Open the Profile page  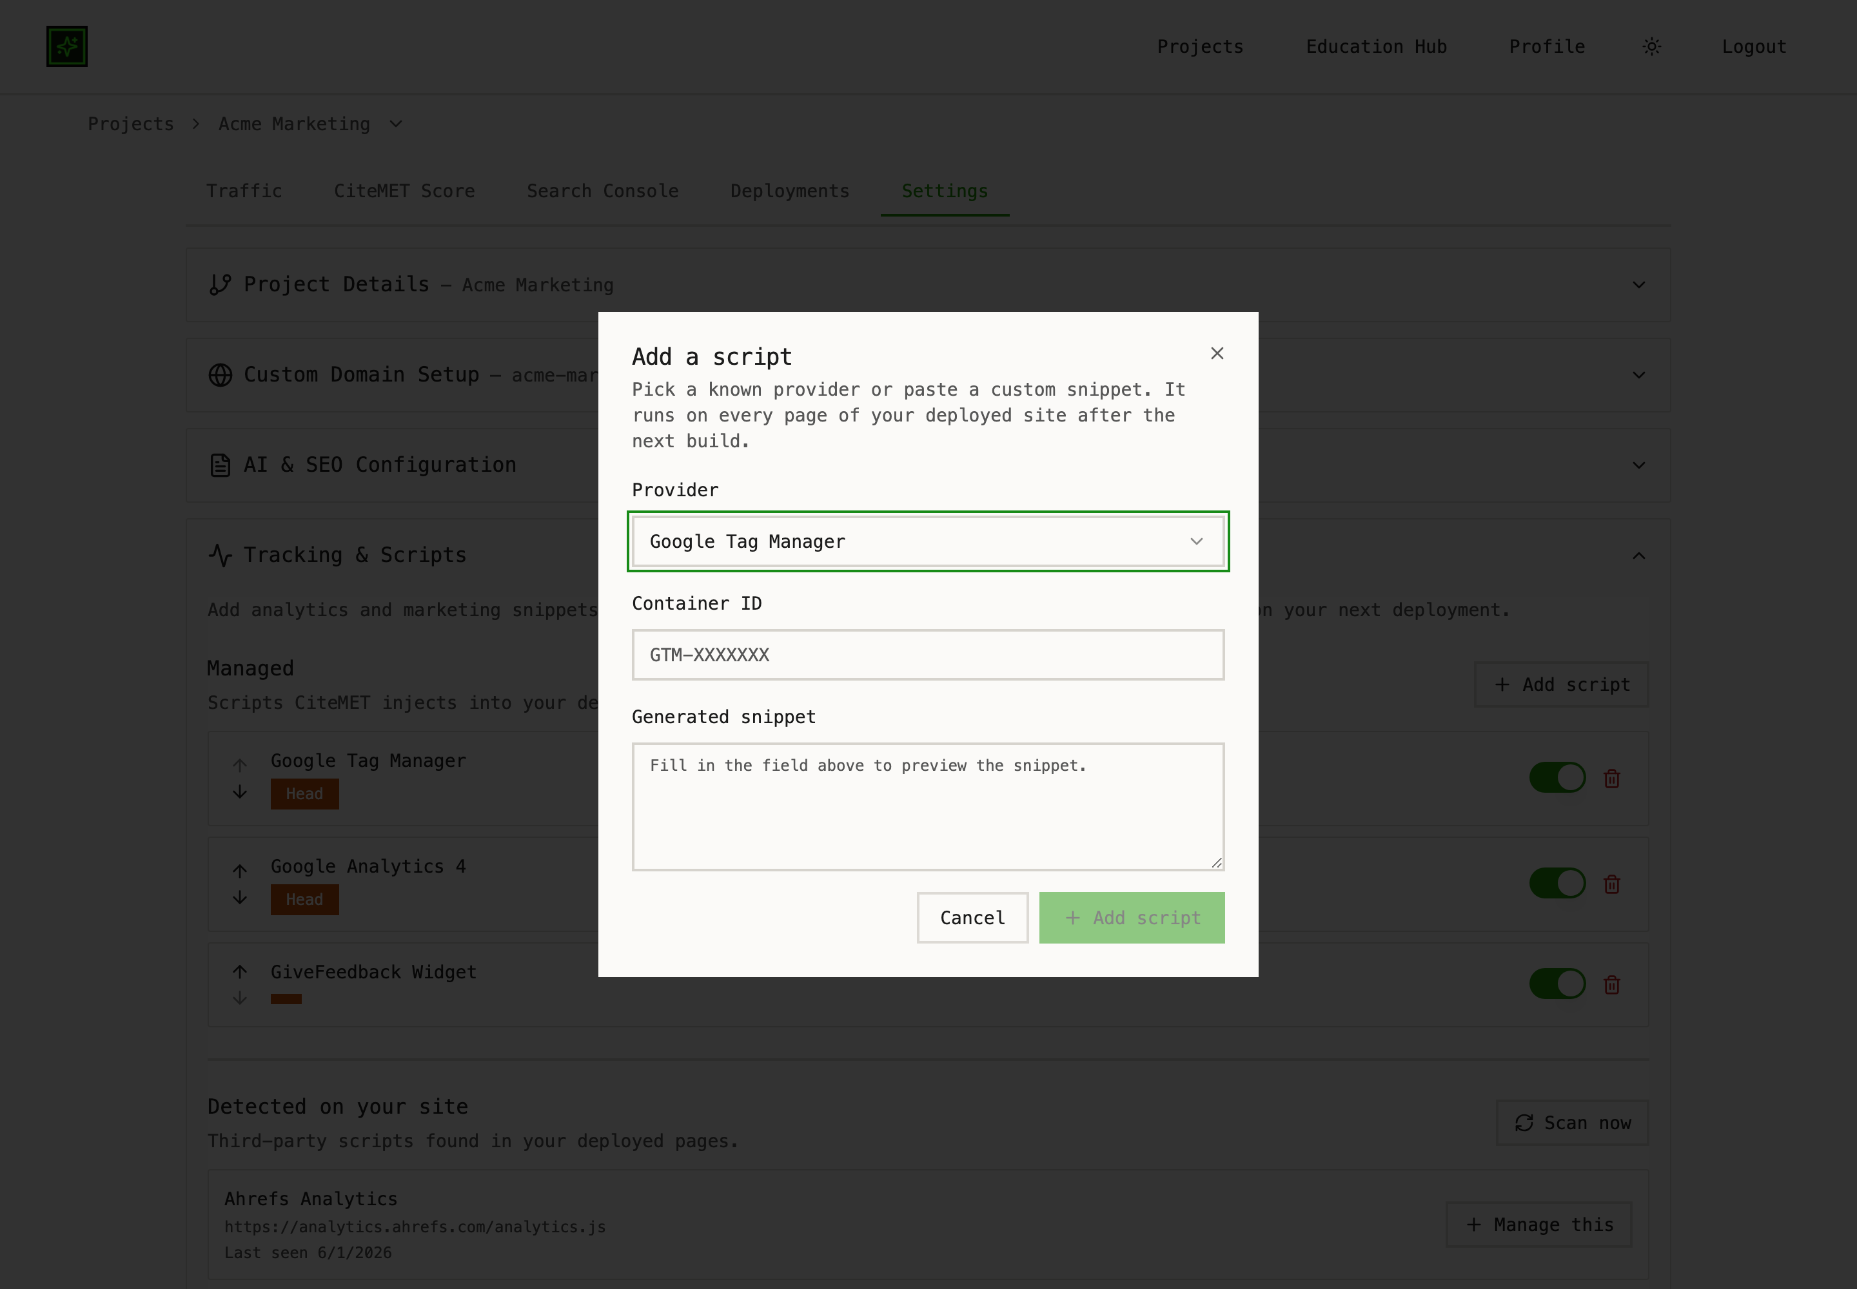point(1547,46)
